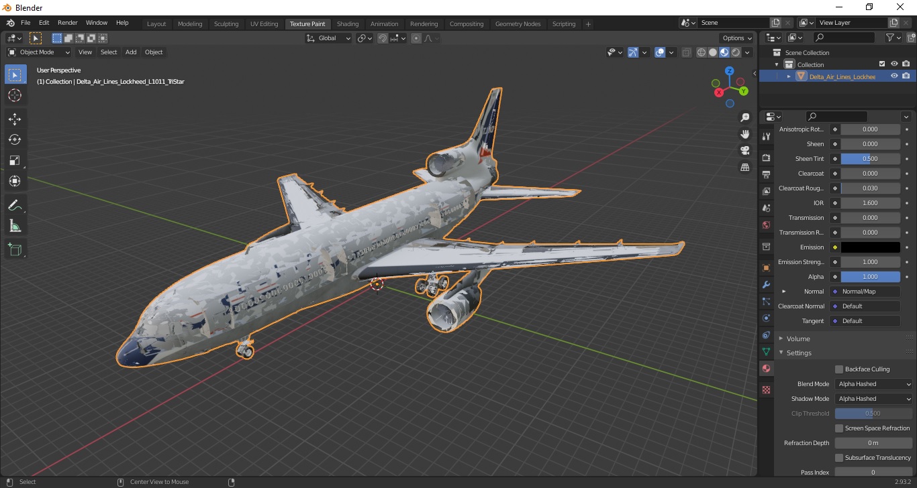Viewport: 917px width, 488px height.
Task: Select the Select Box tool
Action: tap(15, 75)
